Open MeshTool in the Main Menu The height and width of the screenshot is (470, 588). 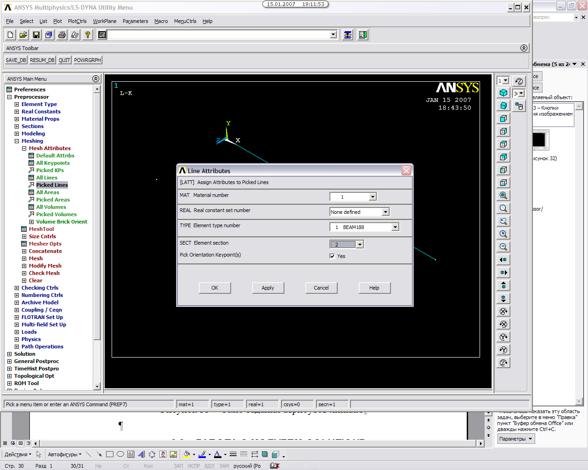41,229
